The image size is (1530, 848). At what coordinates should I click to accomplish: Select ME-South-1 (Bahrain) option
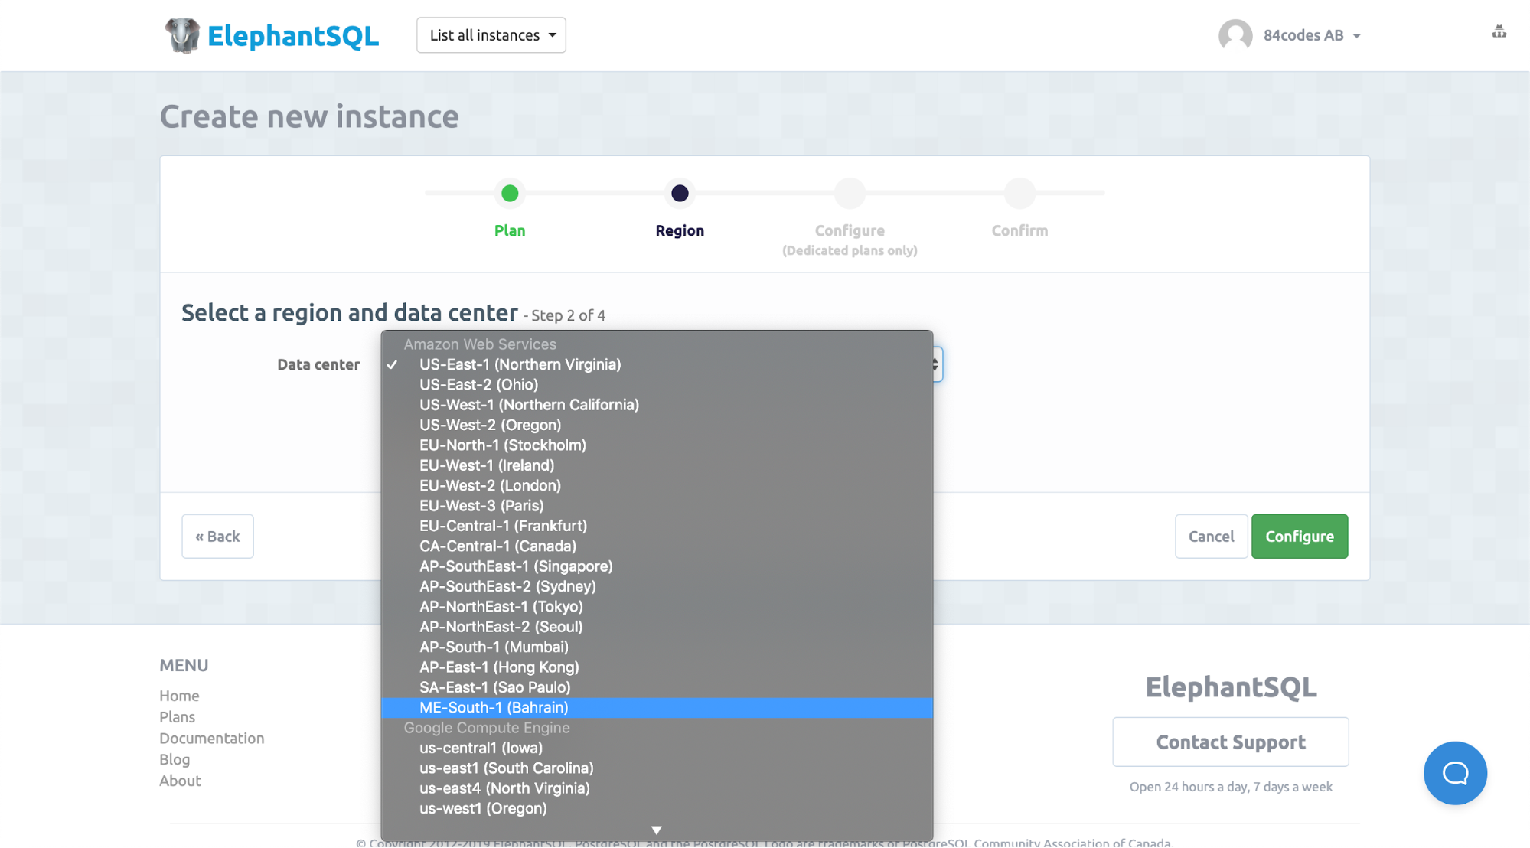coord(494,708)
